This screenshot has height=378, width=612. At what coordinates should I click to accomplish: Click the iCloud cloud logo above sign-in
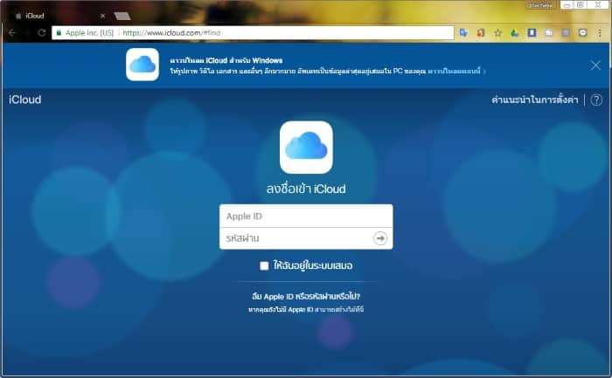[x=306, y=148]
